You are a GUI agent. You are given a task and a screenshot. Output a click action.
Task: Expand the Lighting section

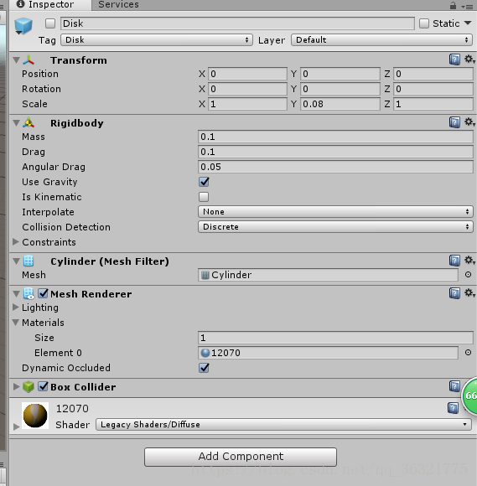(15, 308)
